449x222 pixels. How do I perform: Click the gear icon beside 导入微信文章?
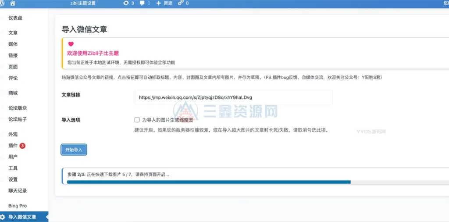[3, 217]
